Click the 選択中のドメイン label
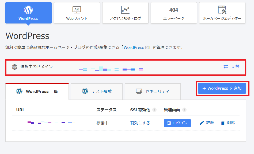Viewport: 254px width, 154px height. click(37, 67)
